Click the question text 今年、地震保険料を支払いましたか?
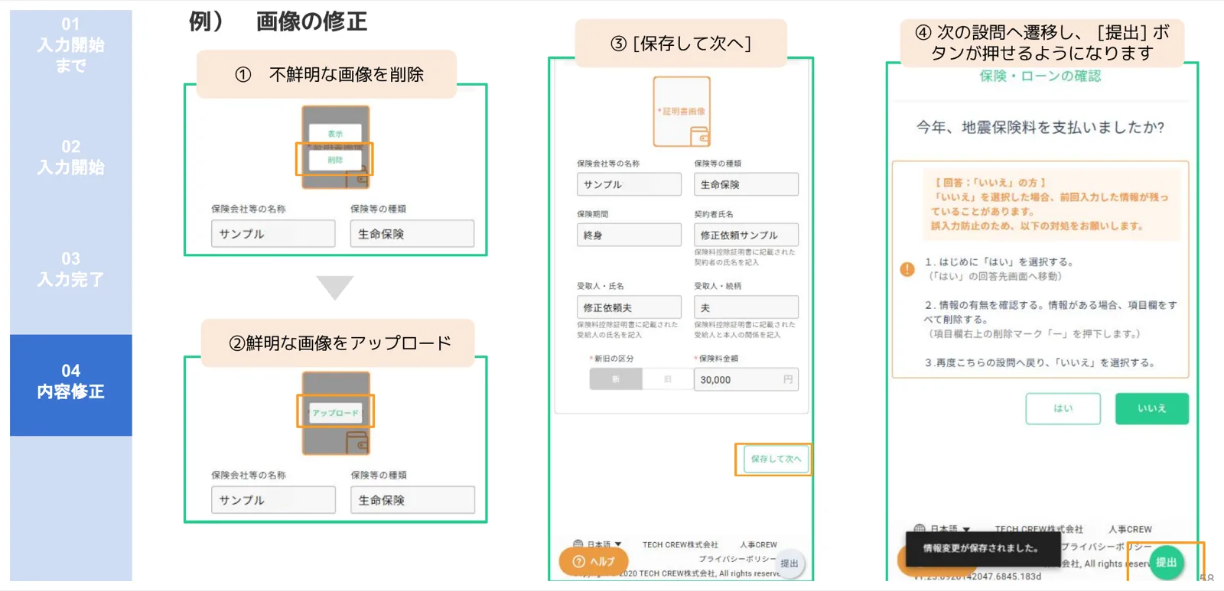This screenshot has height=591, width=1224. (1040, 127)
